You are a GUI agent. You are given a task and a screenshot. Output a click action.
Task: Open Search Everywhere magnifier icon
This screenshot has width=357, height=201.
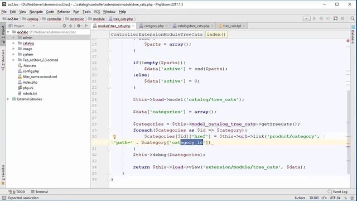(353, 18)
